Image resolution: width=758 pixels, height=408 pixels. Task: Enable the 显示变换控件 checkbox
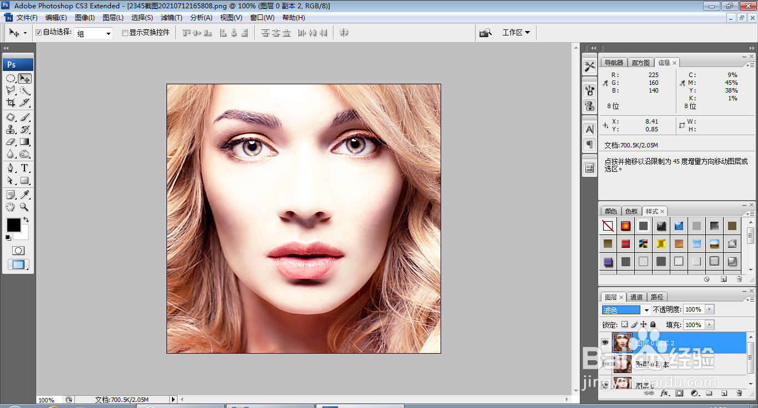(x=125, y=33)
